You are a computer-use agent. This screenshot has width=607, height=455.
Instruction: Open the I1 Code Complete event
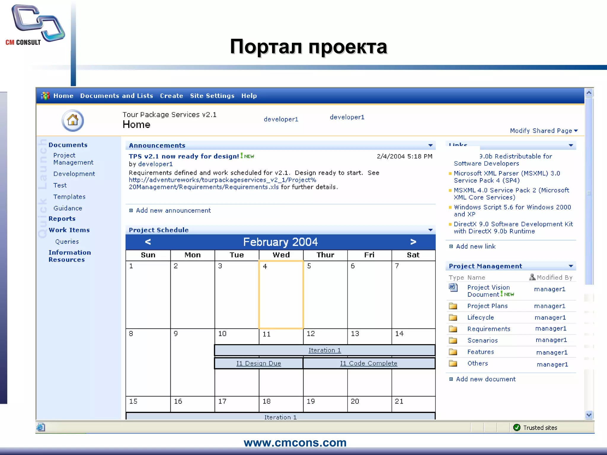[x=369, y=363]
